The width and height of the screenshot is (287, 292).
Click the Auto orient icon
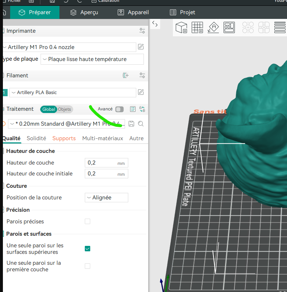(x=213, y=27)
